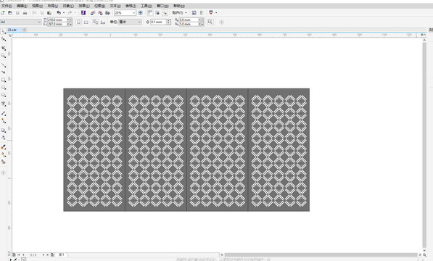Screen dimensions: 433x261
Task: Select the Polygon tool
Action: point(4,95)
